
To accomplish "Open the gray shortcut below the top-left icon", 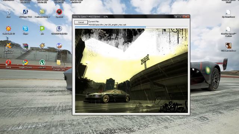I will pos(8,13).
